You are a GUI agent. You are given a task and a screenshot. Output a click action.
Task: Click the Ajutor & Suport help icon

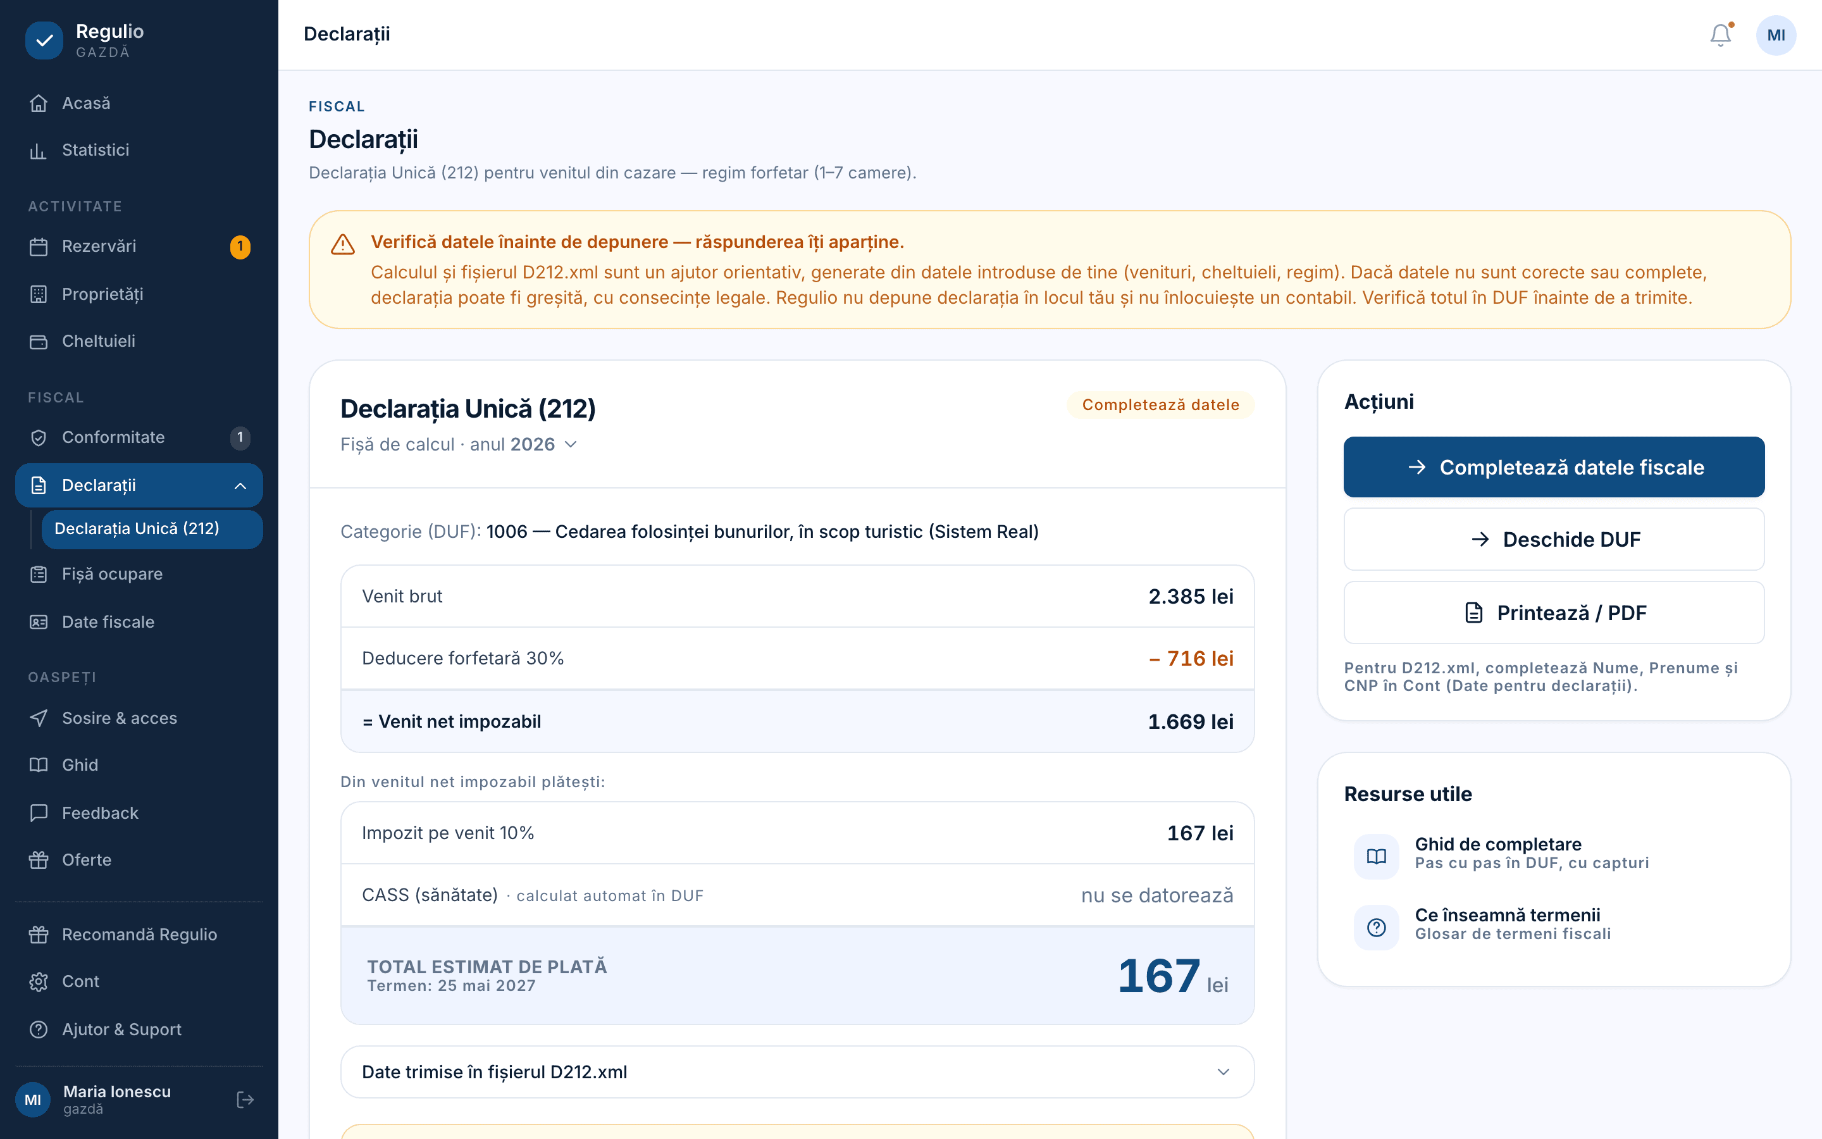coord(39,1030)
